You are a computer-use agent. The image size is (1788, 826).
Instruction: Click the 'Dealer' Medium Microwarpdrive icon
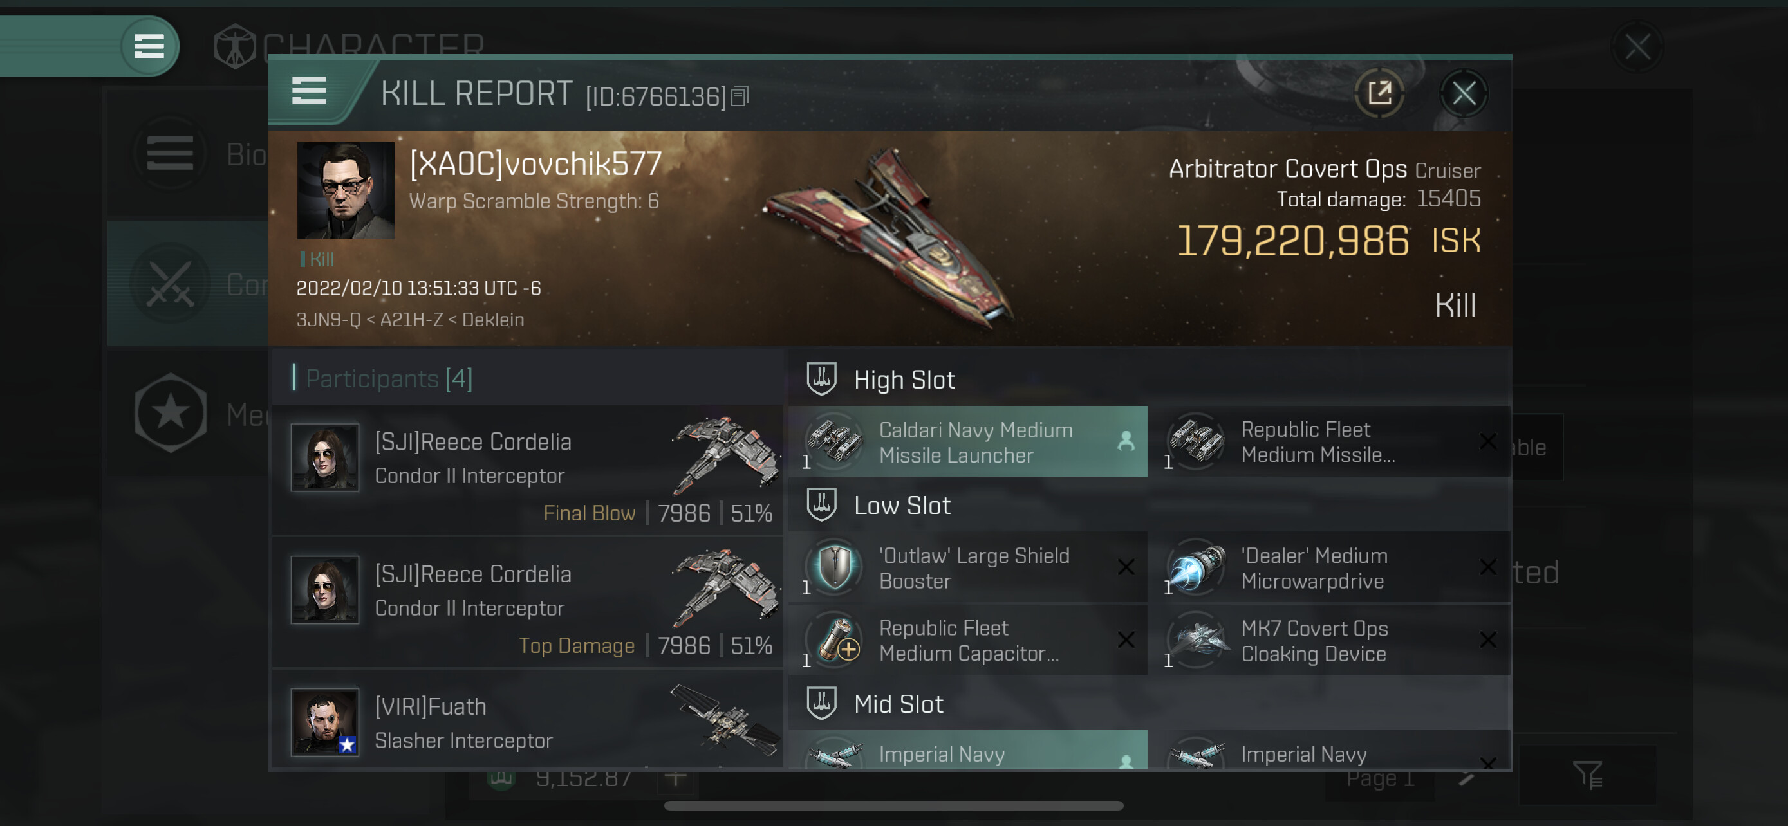(1195, 568)
